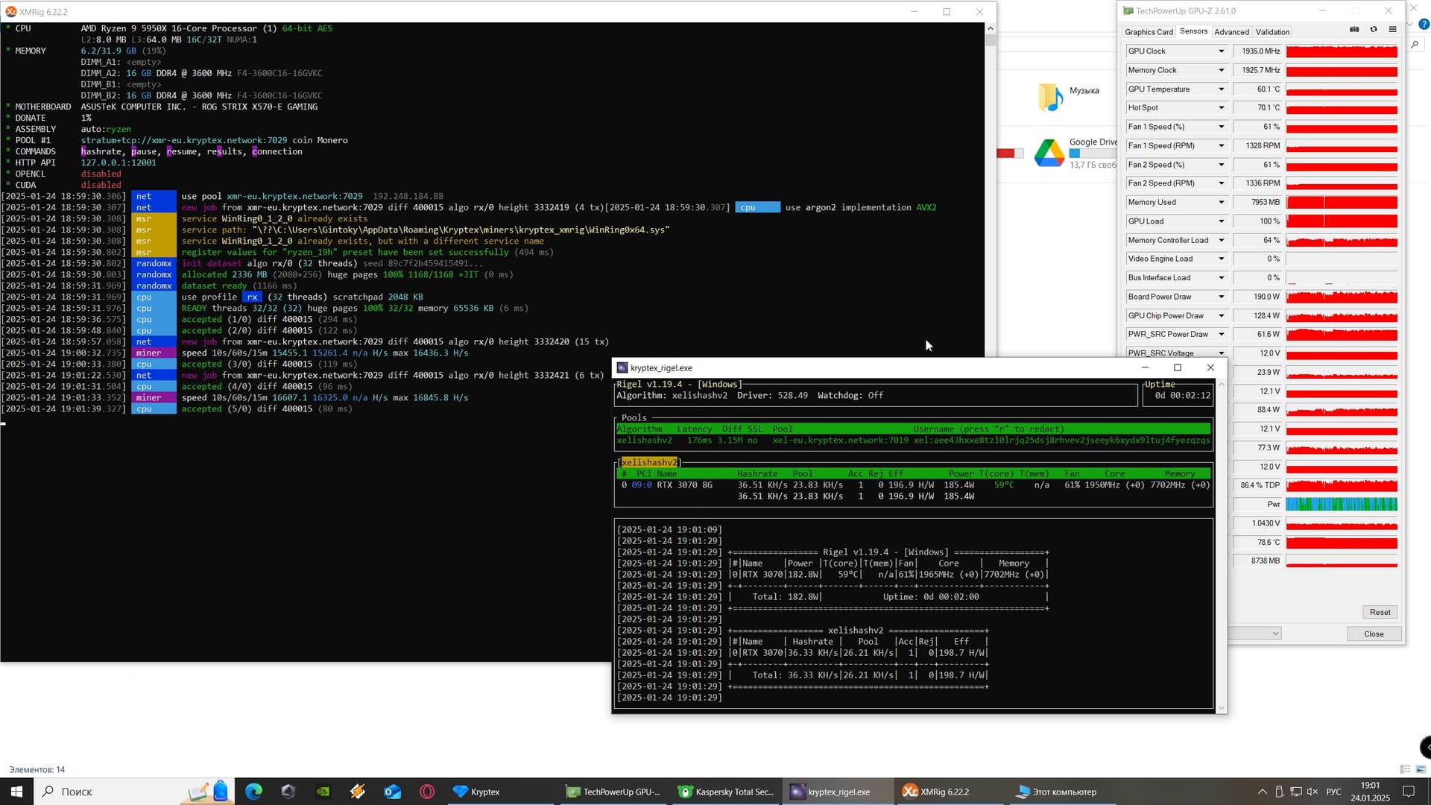Open the Google Drive icon in Explorer
The image size is (1431, 805).
(x=1049, y=154)
